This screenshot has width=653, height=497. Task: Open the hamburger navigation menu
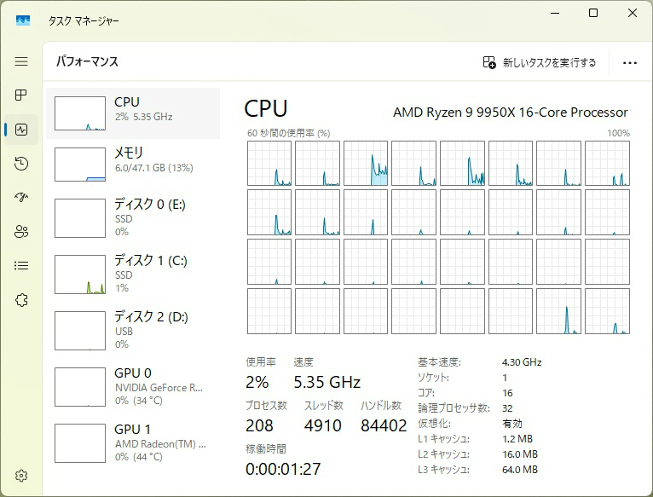coord(21,61)
